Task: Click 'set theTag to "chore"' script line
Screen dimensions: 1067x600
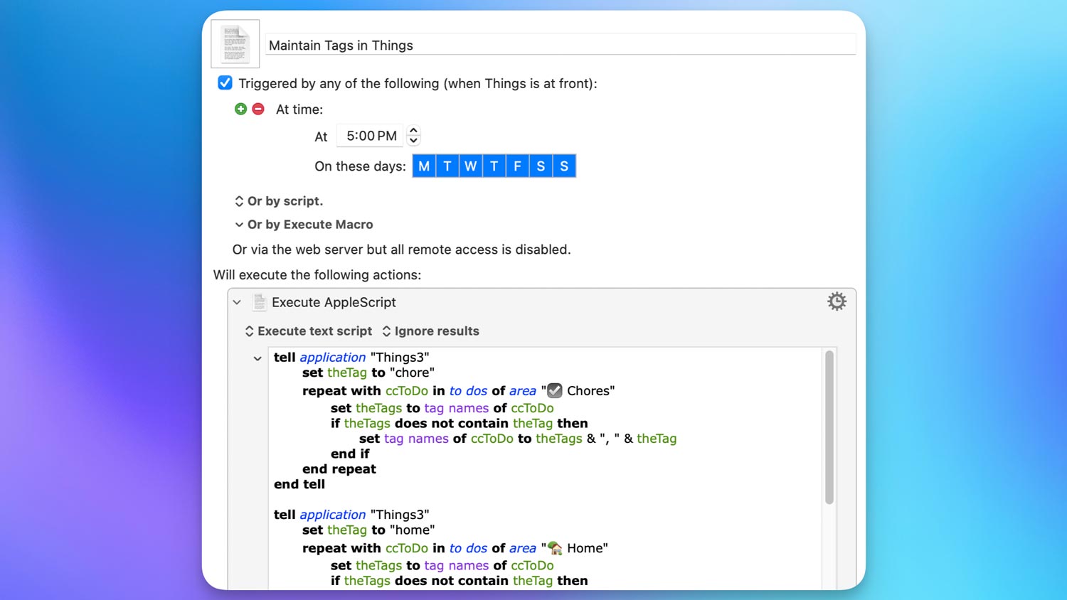Action: coord(368,373)
